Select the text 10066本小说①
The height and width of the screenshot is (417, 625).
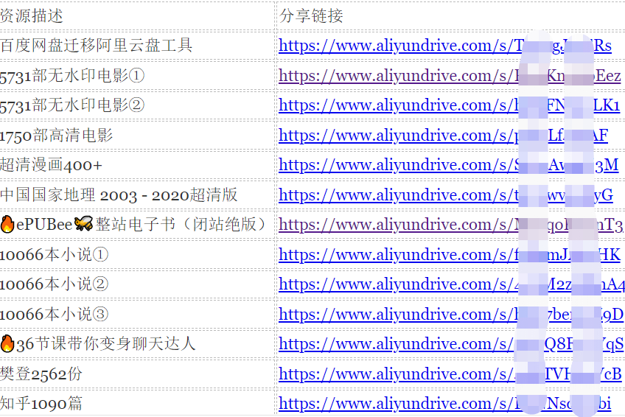(55, 255)
